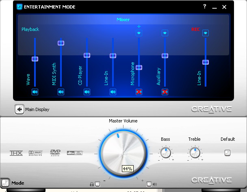
Task: Click the Dolby Digital EX logo
Action: pos(35,153)
